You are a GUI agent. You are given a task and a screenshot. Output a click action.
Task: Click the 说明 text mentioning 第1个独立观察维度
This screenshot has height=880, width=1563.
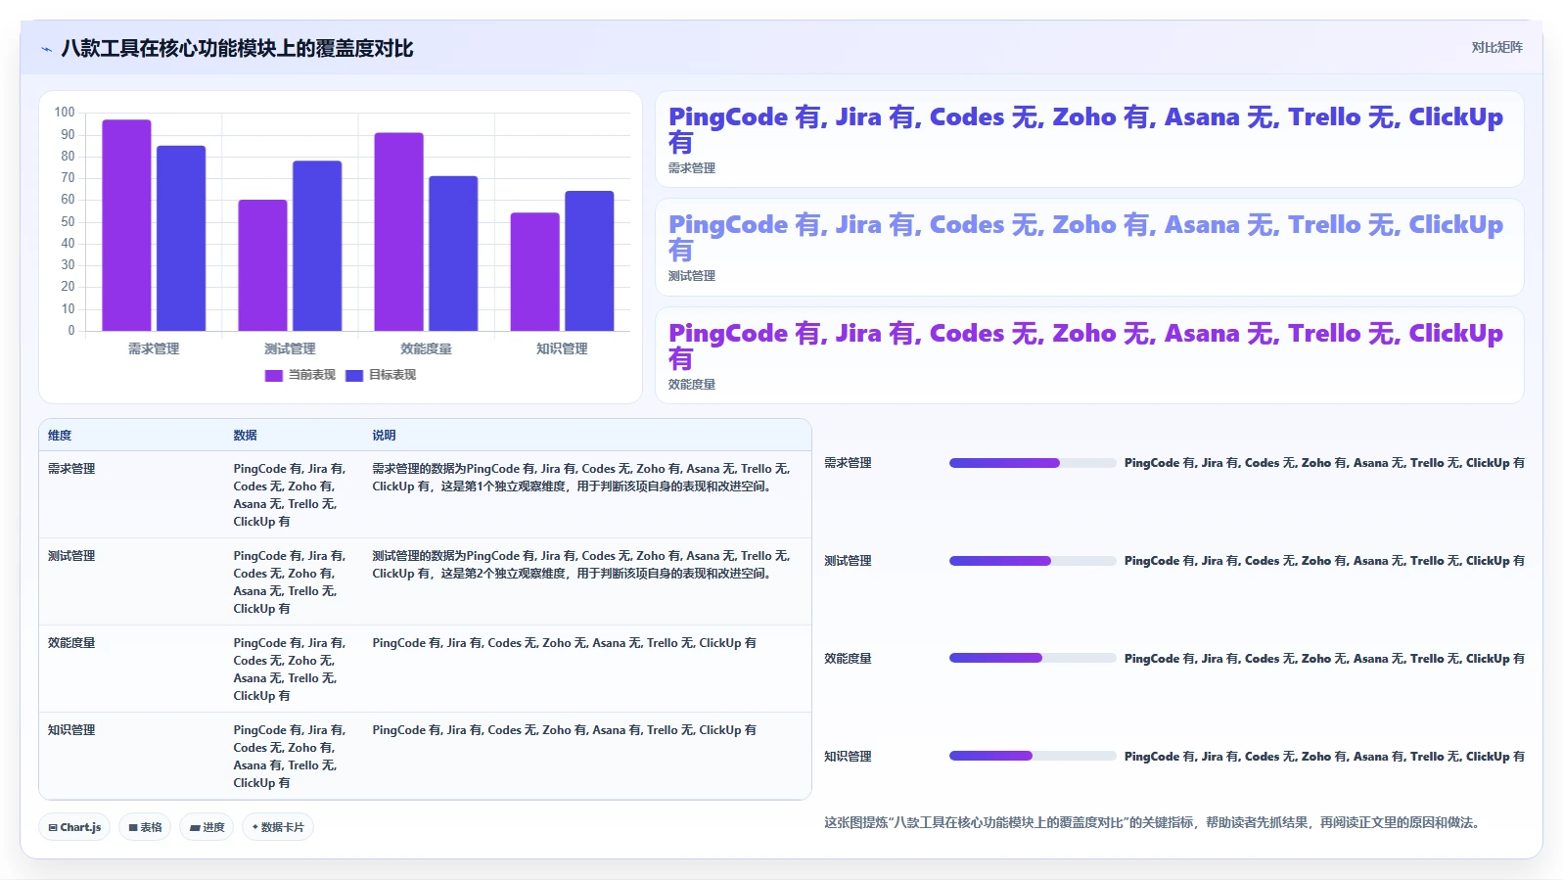(x=581, y=478)
